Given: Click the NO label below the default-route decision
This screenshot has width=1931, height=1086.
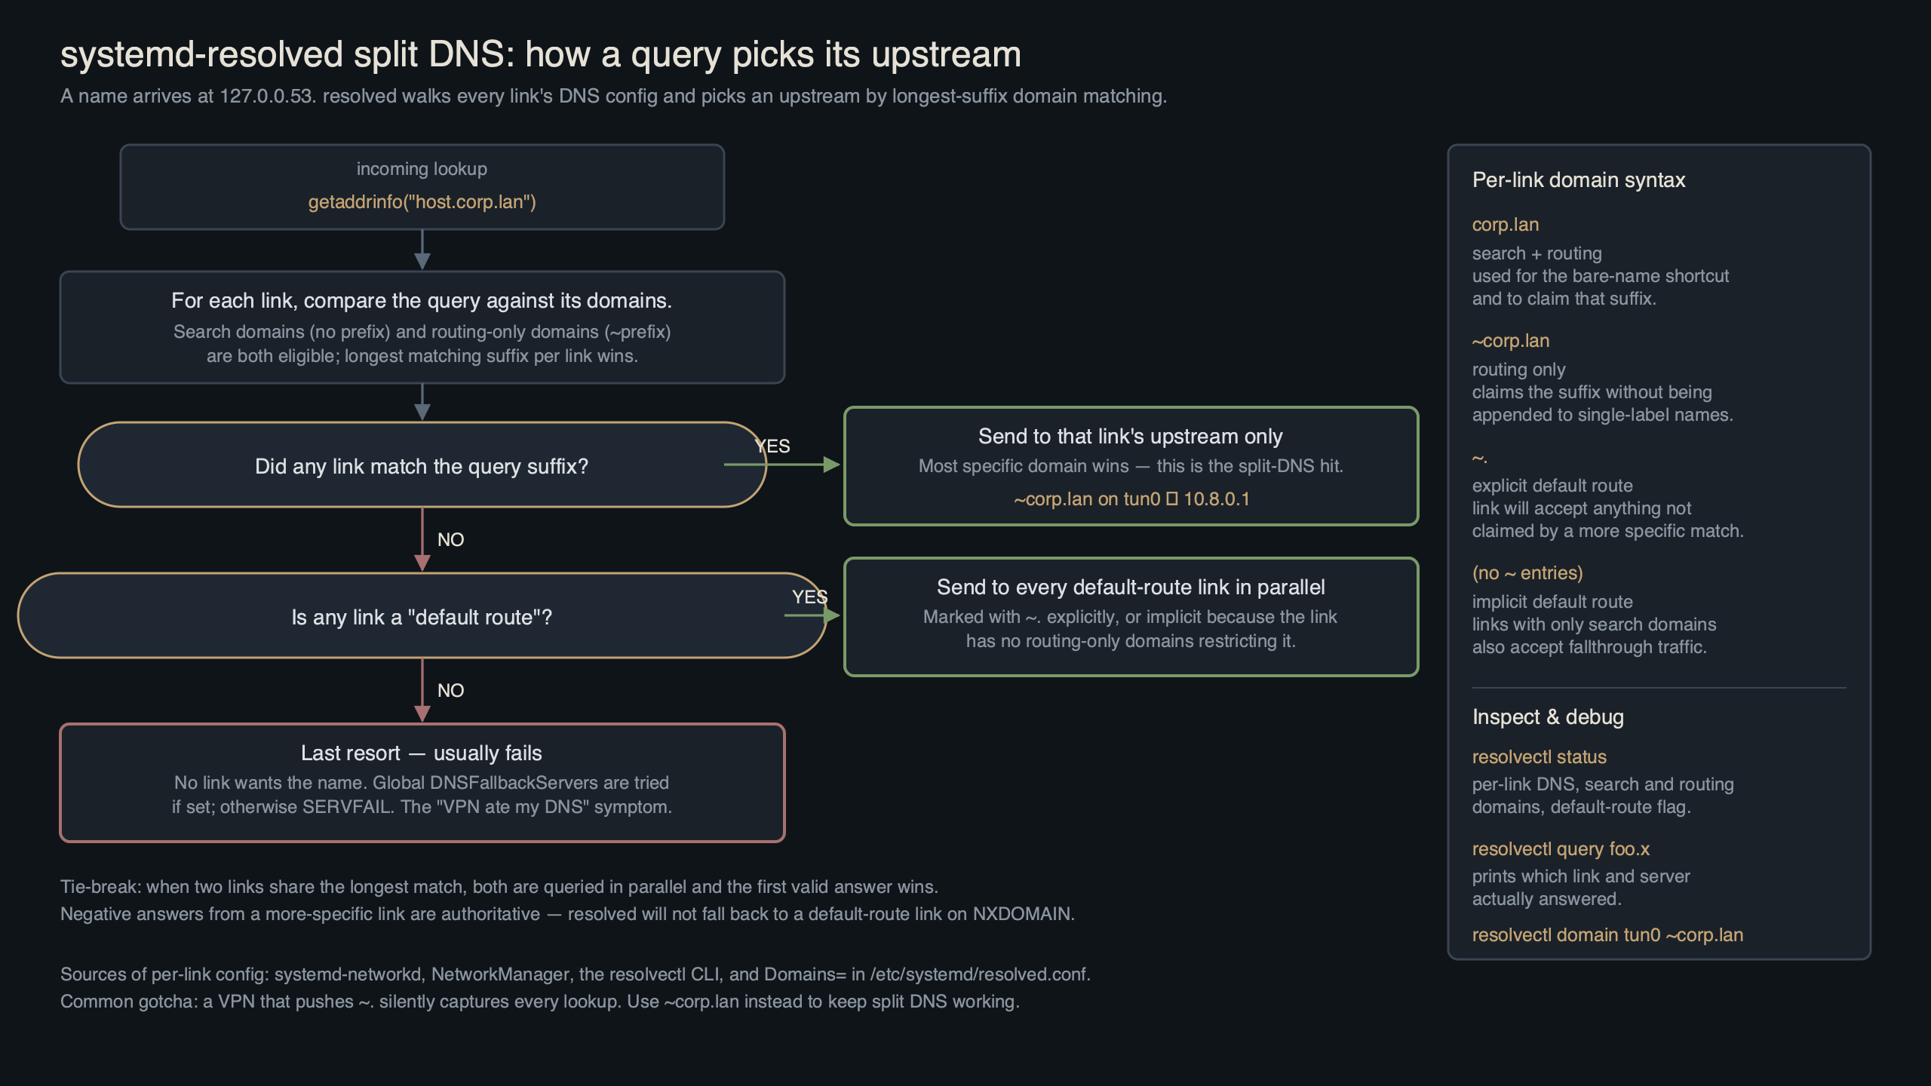Looking at the screenshot, I should point(451,689).
